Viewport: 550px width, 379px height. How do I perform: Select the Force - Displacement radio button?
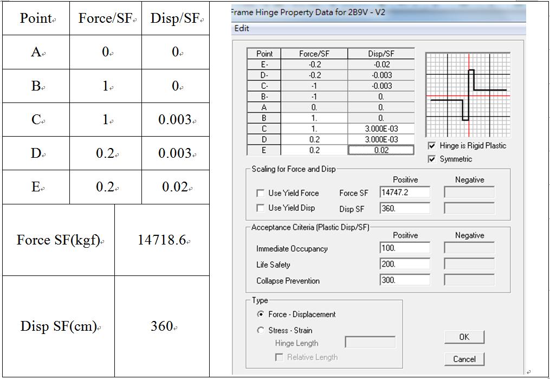[261, 314]
